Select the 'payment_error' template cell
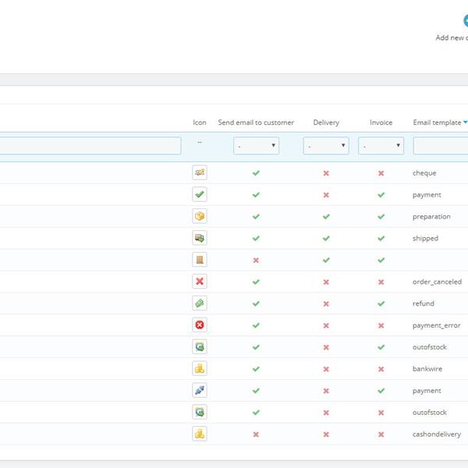468x468 pixels. [x=436, y=325]
